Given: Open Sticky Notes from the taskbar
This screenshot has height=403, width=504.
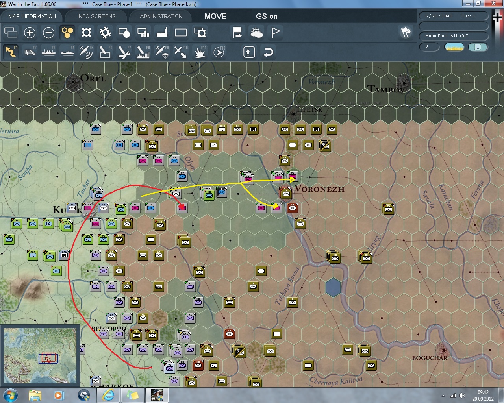Looking at the screenshot, I should [132, 395].
